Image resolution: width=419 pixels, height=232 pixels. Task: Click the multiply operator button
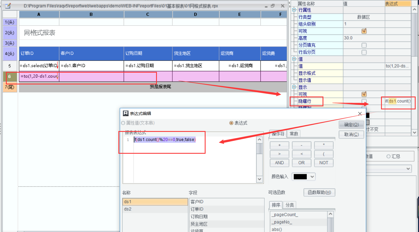click(x=324, y=145)
